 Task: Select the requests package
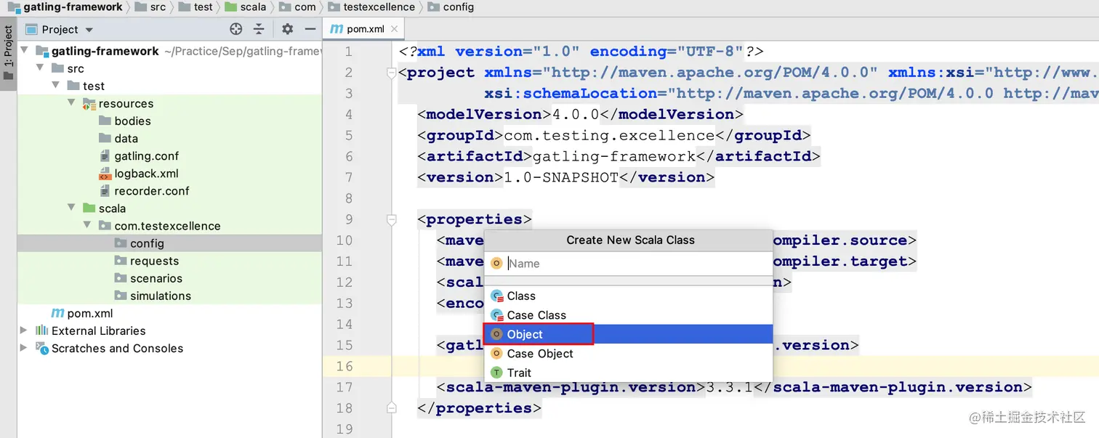pos(154,261)
